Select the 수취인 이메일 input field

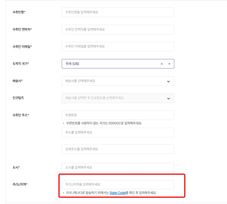(x=118, y=46)
